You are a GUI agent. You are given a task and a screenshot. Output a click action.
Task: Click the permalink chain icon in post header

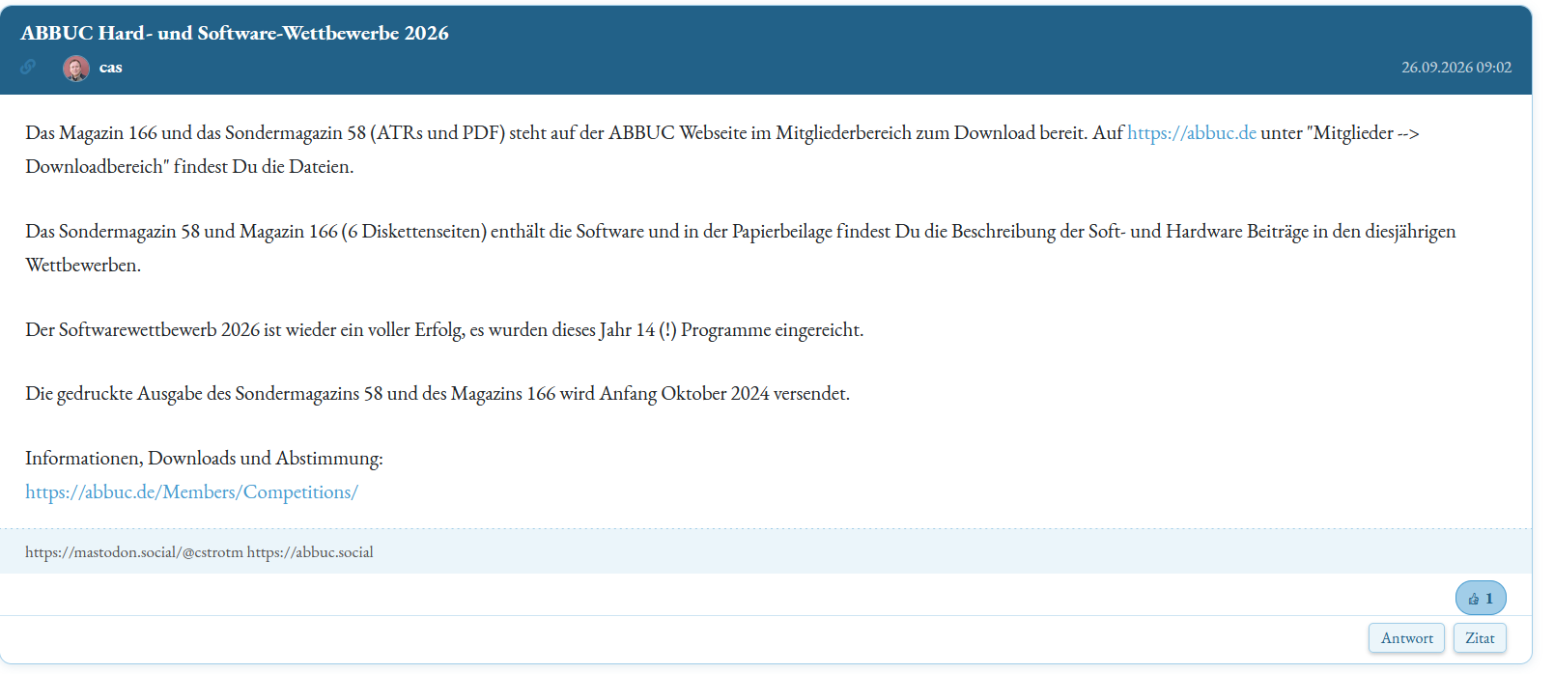point(28,67)
